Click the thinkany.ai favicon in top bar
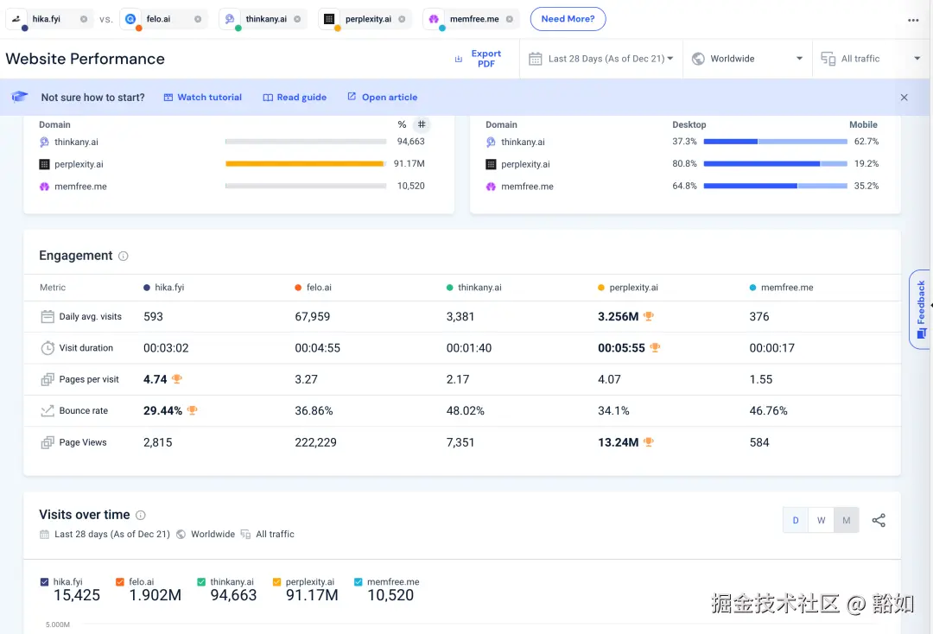 230,19
